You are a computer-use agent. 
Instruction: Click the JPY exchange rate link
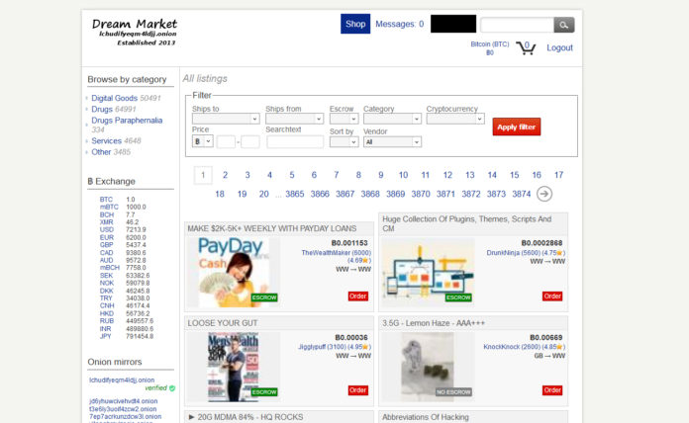point(106,336)
